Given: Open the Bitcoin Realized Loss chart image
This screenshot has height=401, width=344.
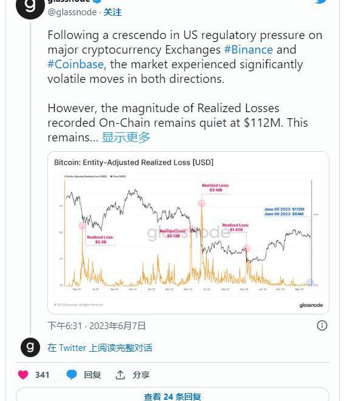Looking at the screenshot, I should point(188,233).
